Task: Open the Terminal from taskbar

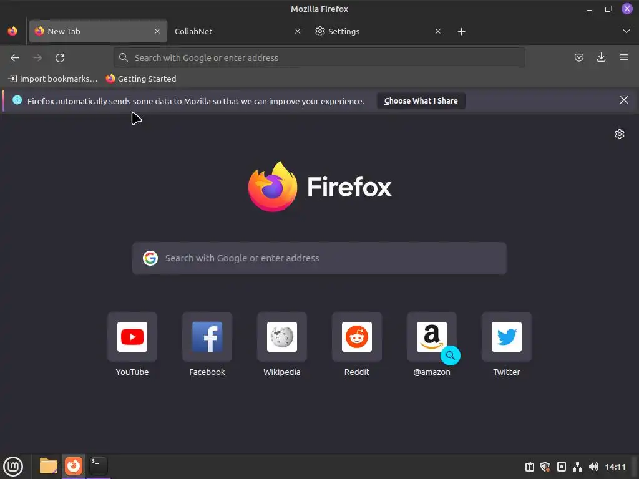Action: click(98, 466)
